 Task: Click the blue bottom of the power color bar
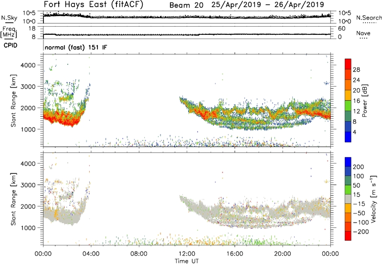coord(348,137)
